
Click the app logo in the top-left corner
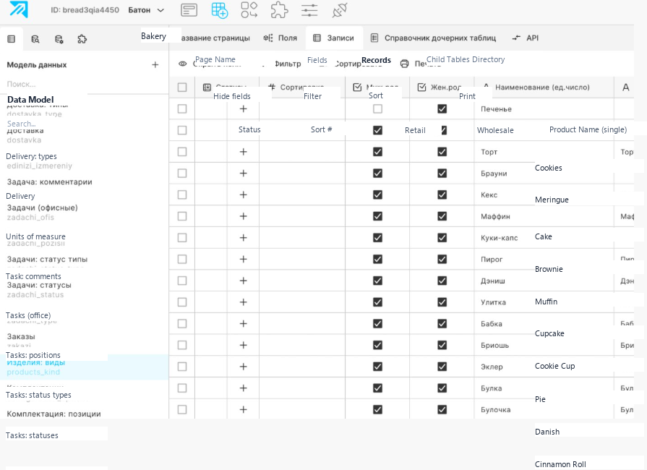point(19,9)
